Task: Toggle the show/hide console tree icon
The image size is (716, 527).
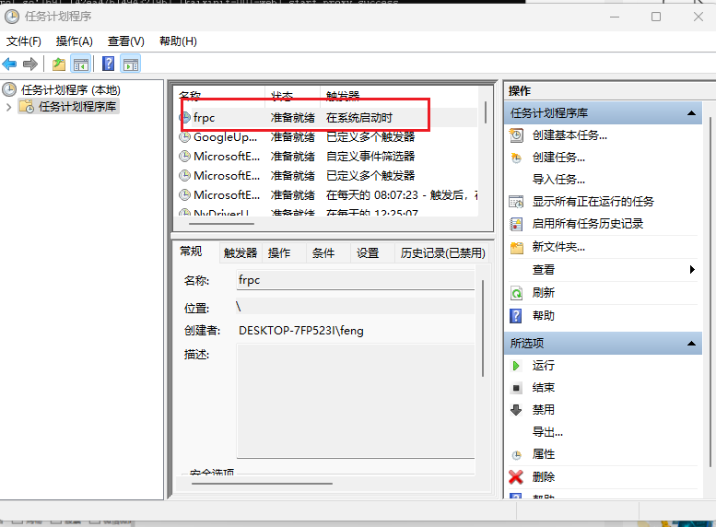Action: [x=81, y=64]
